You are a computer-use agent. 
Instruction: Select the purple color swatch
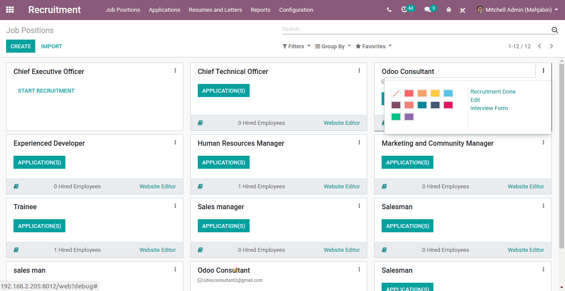409,117
